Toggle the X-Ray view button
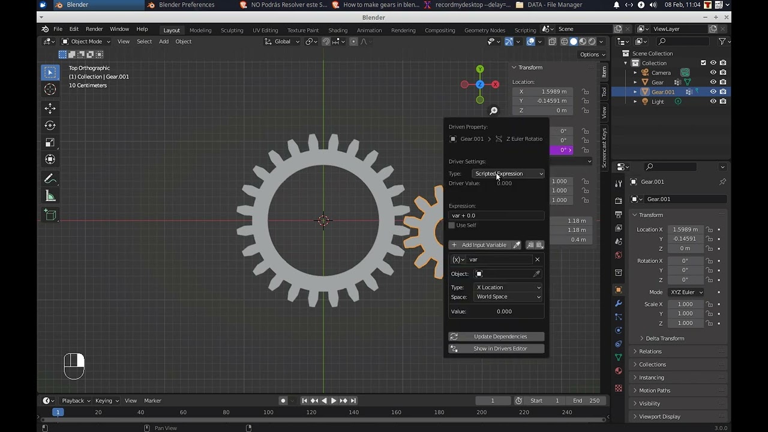Image resolution: width=768 pixels, height=432 pixels. 551,41
